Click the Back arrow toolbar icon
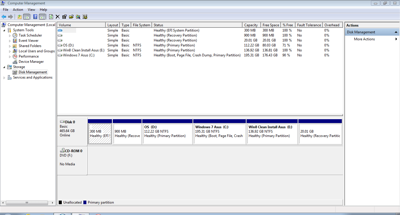The image size is (400, 215). click(4, 17)
